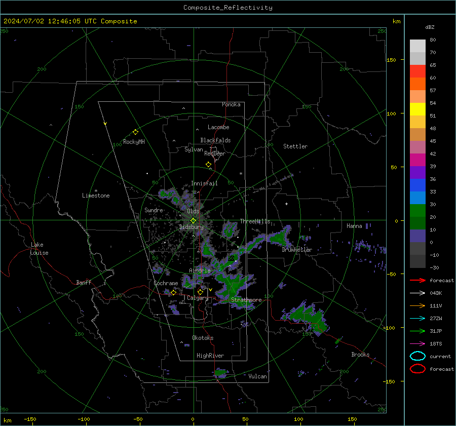This screenshot has width=456, height=426.
Task: Click the Strathmore town label
Action: [246, 300]
